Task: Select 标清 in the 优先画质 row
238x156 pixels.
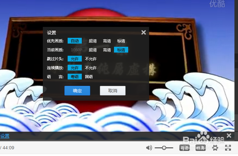Action: point(121,41)
